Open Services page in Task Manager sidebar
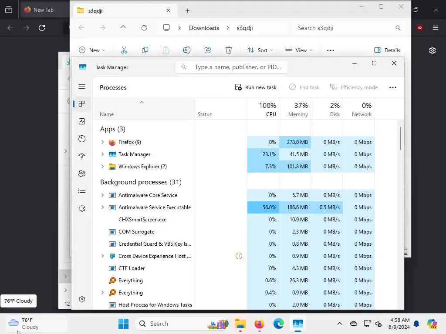Viewport: 446px width, 334px height. click(x=82, y=208)
